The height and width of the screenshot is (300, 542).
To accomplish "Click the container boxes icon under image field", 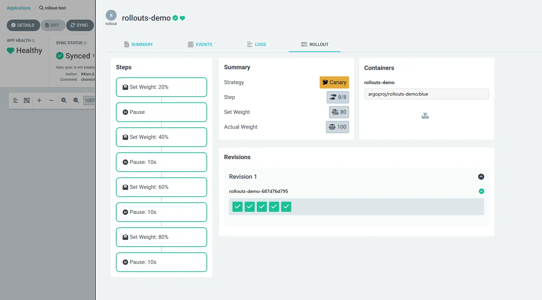I will (425, 116).
